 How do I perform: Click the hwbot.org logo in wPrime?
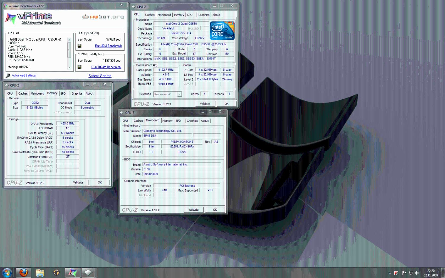(103, 17)
